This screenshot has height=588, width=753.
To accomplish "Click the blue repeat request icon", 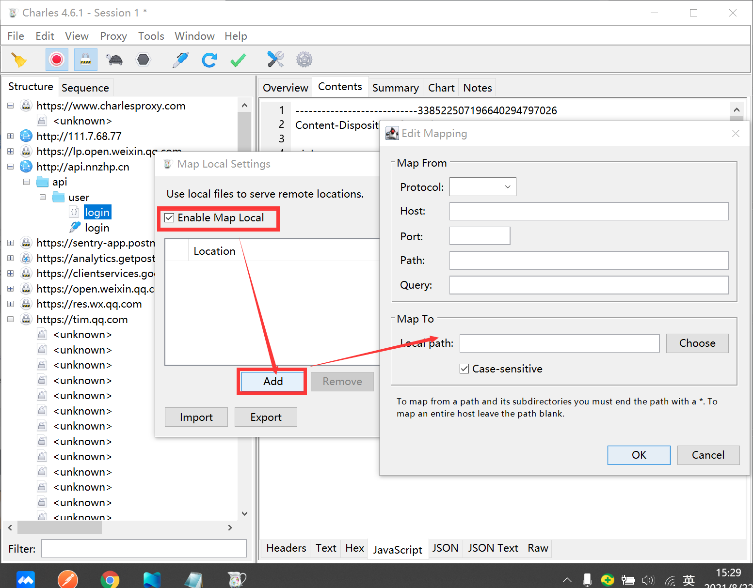I will tap(209, 60).
